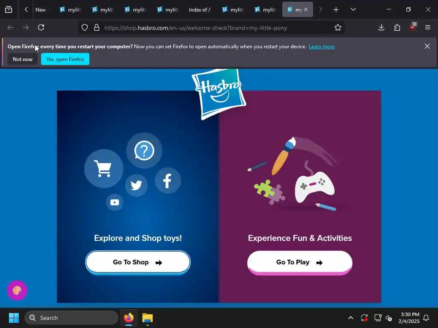Close the active tab

pos(306,9)
